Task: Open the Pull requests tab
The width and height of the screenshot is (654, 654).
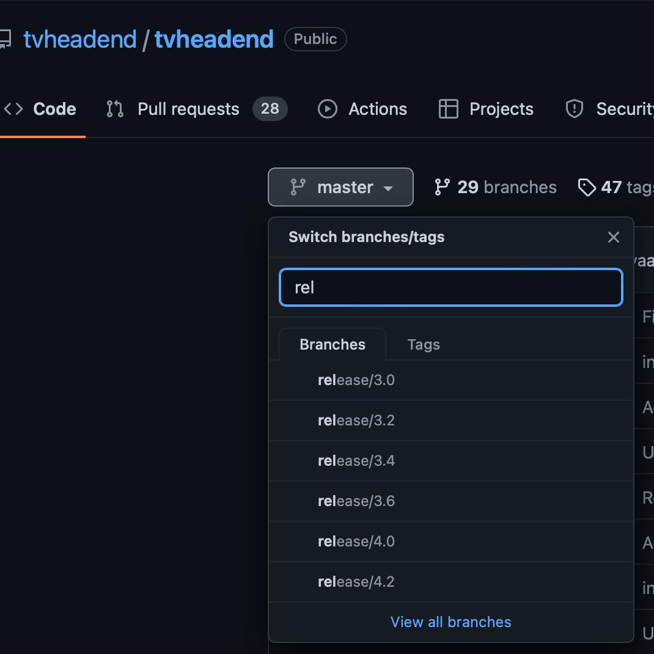Action: (x=196, y=109)
